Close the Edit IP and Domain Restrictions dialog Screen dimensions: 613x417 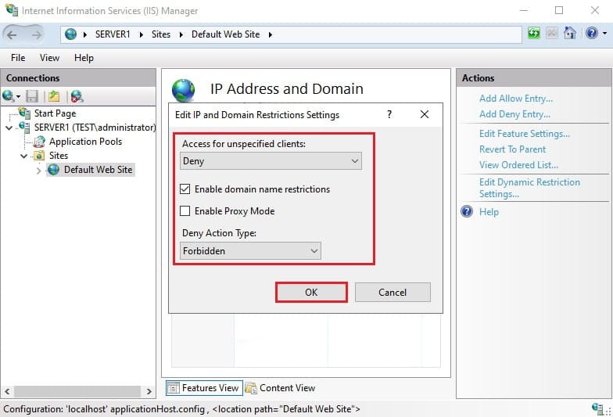[424, 114]
